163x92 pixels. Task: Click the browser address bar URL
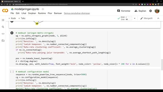click(41, 5)
